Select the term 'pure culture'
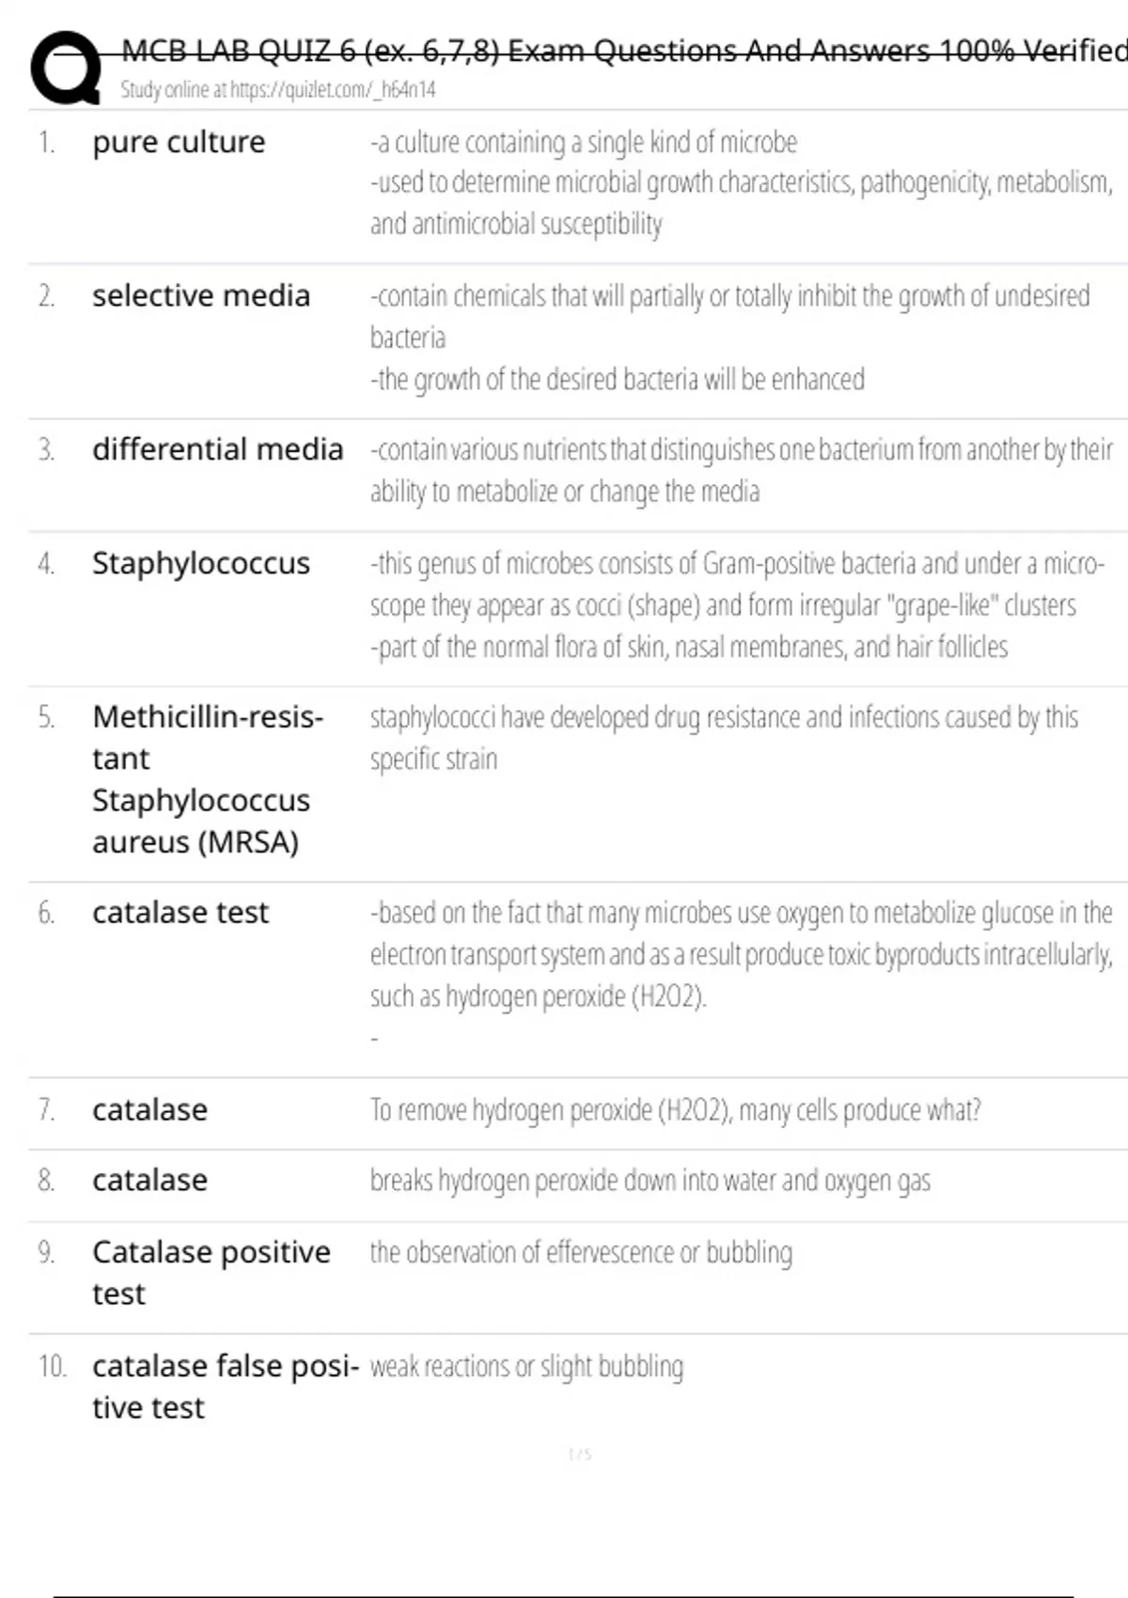 [179, 142]
